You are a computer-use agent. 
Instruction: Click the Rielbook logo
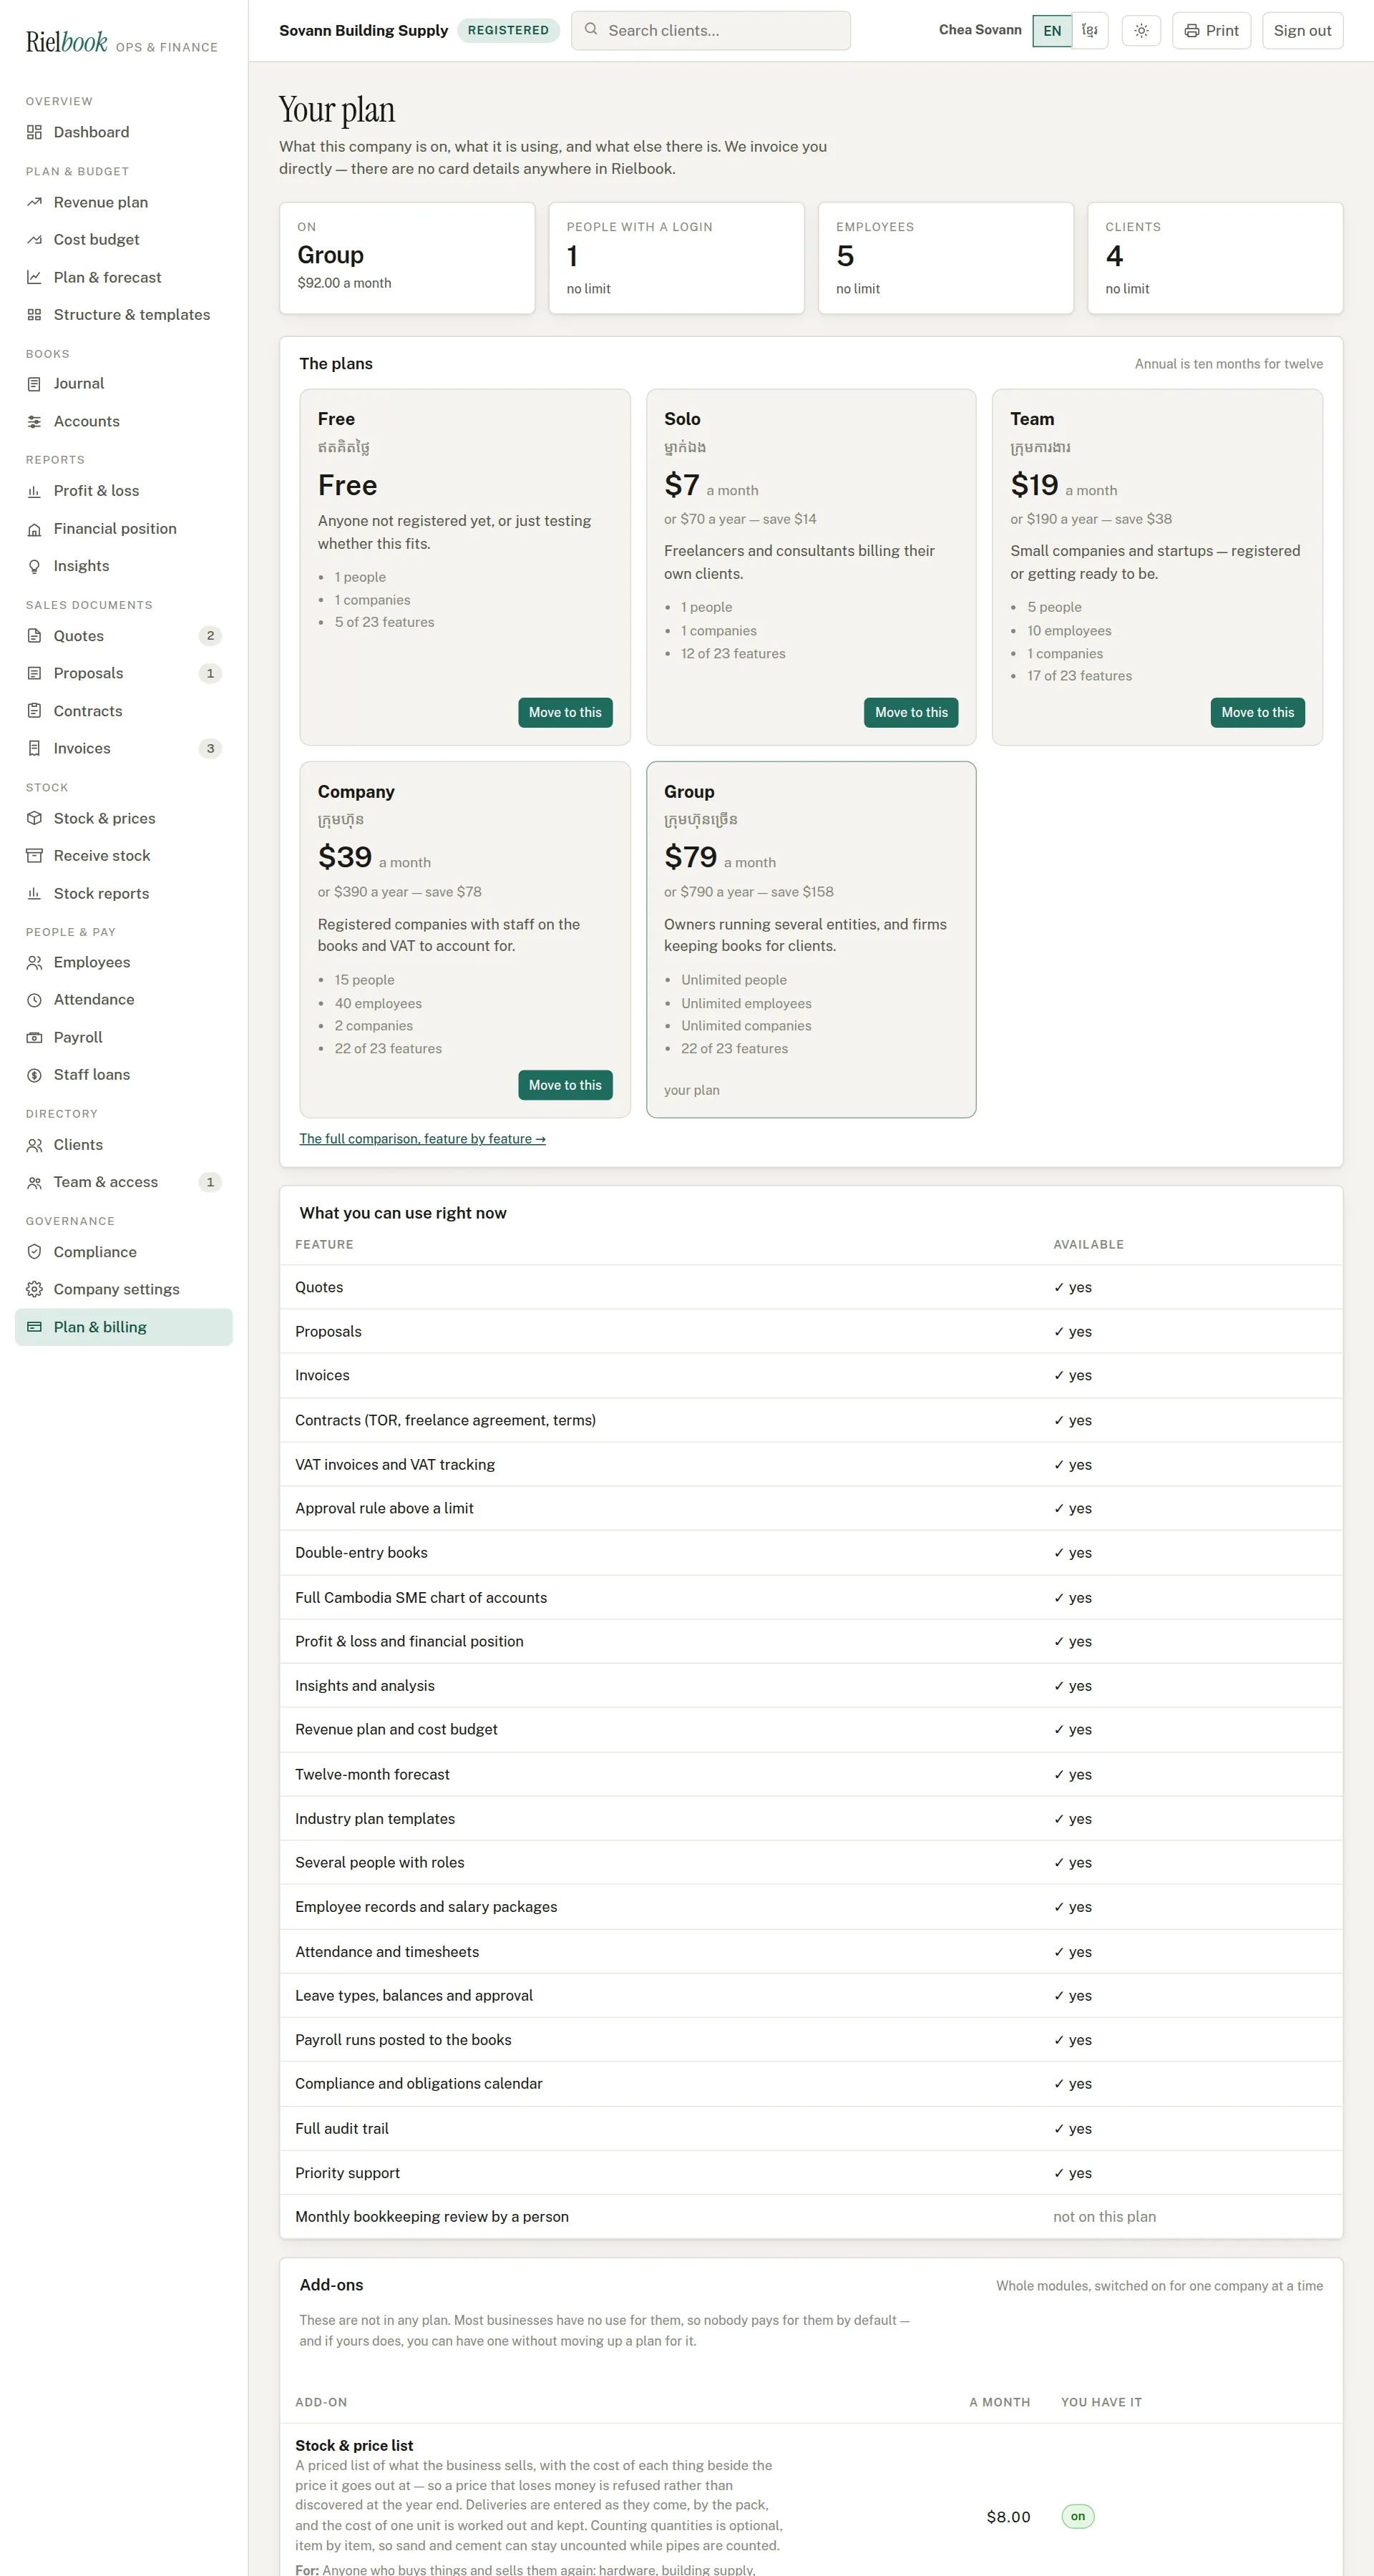(66, 42)
